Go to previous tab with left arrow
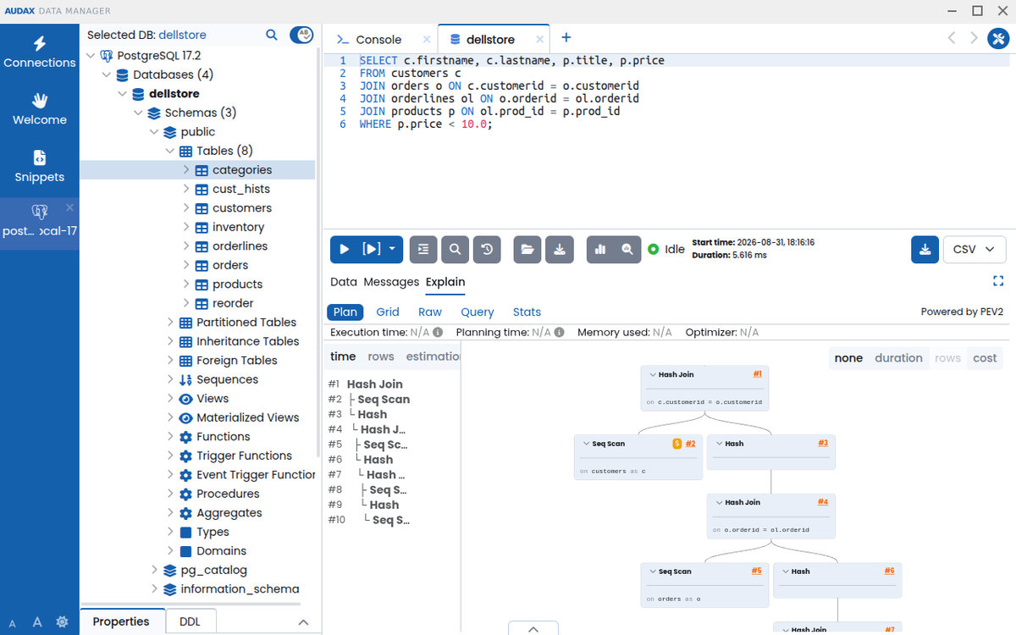 pos(952,38)
